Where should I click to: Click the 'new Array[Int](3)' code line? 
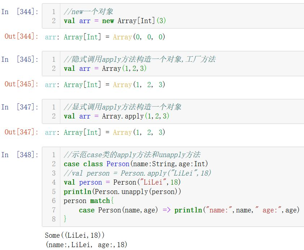115,21
